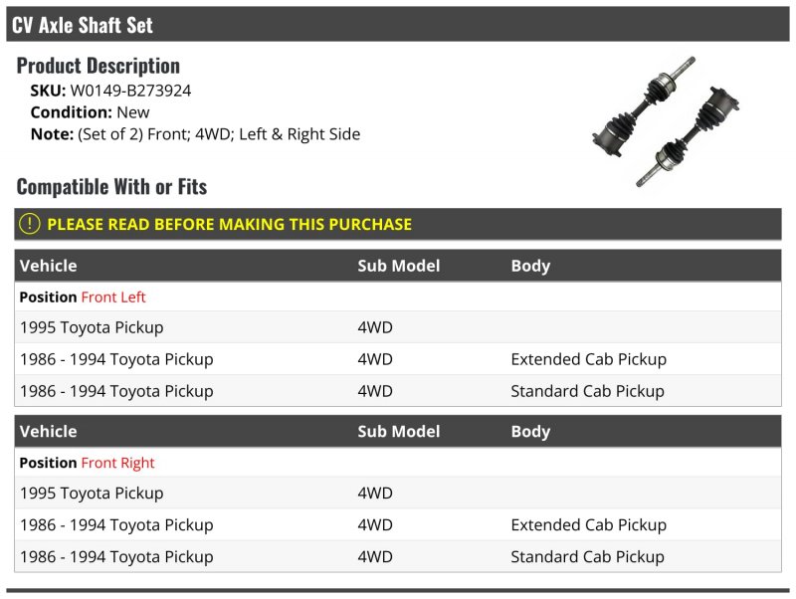Viewport: 796px width, 599px height.
Task: Click the Vehicle column header in first table
Action: pyautogui.click(x=48, y=266)
